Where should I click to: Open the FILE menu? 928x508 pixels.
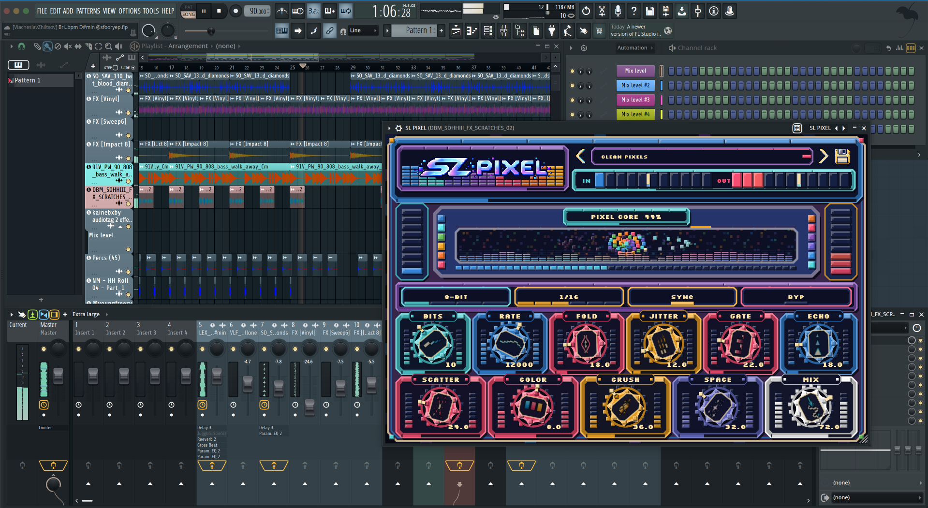coord(42,11)
